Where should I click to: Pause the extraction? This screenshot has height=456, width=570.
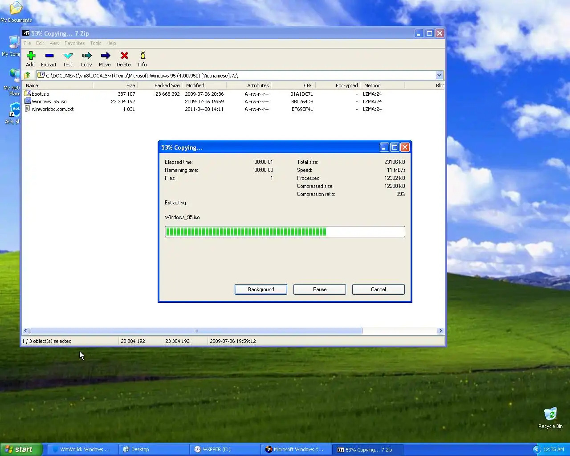320,289
